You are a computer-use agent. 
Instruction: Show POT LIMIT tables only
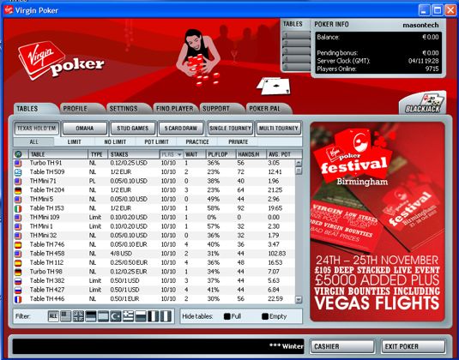pyautogui.click(x=157, y=141)
